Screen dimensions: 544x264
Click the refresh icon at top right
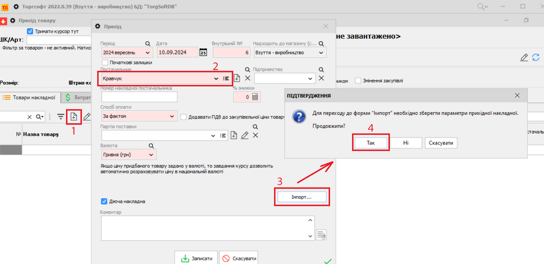(536, 58)
